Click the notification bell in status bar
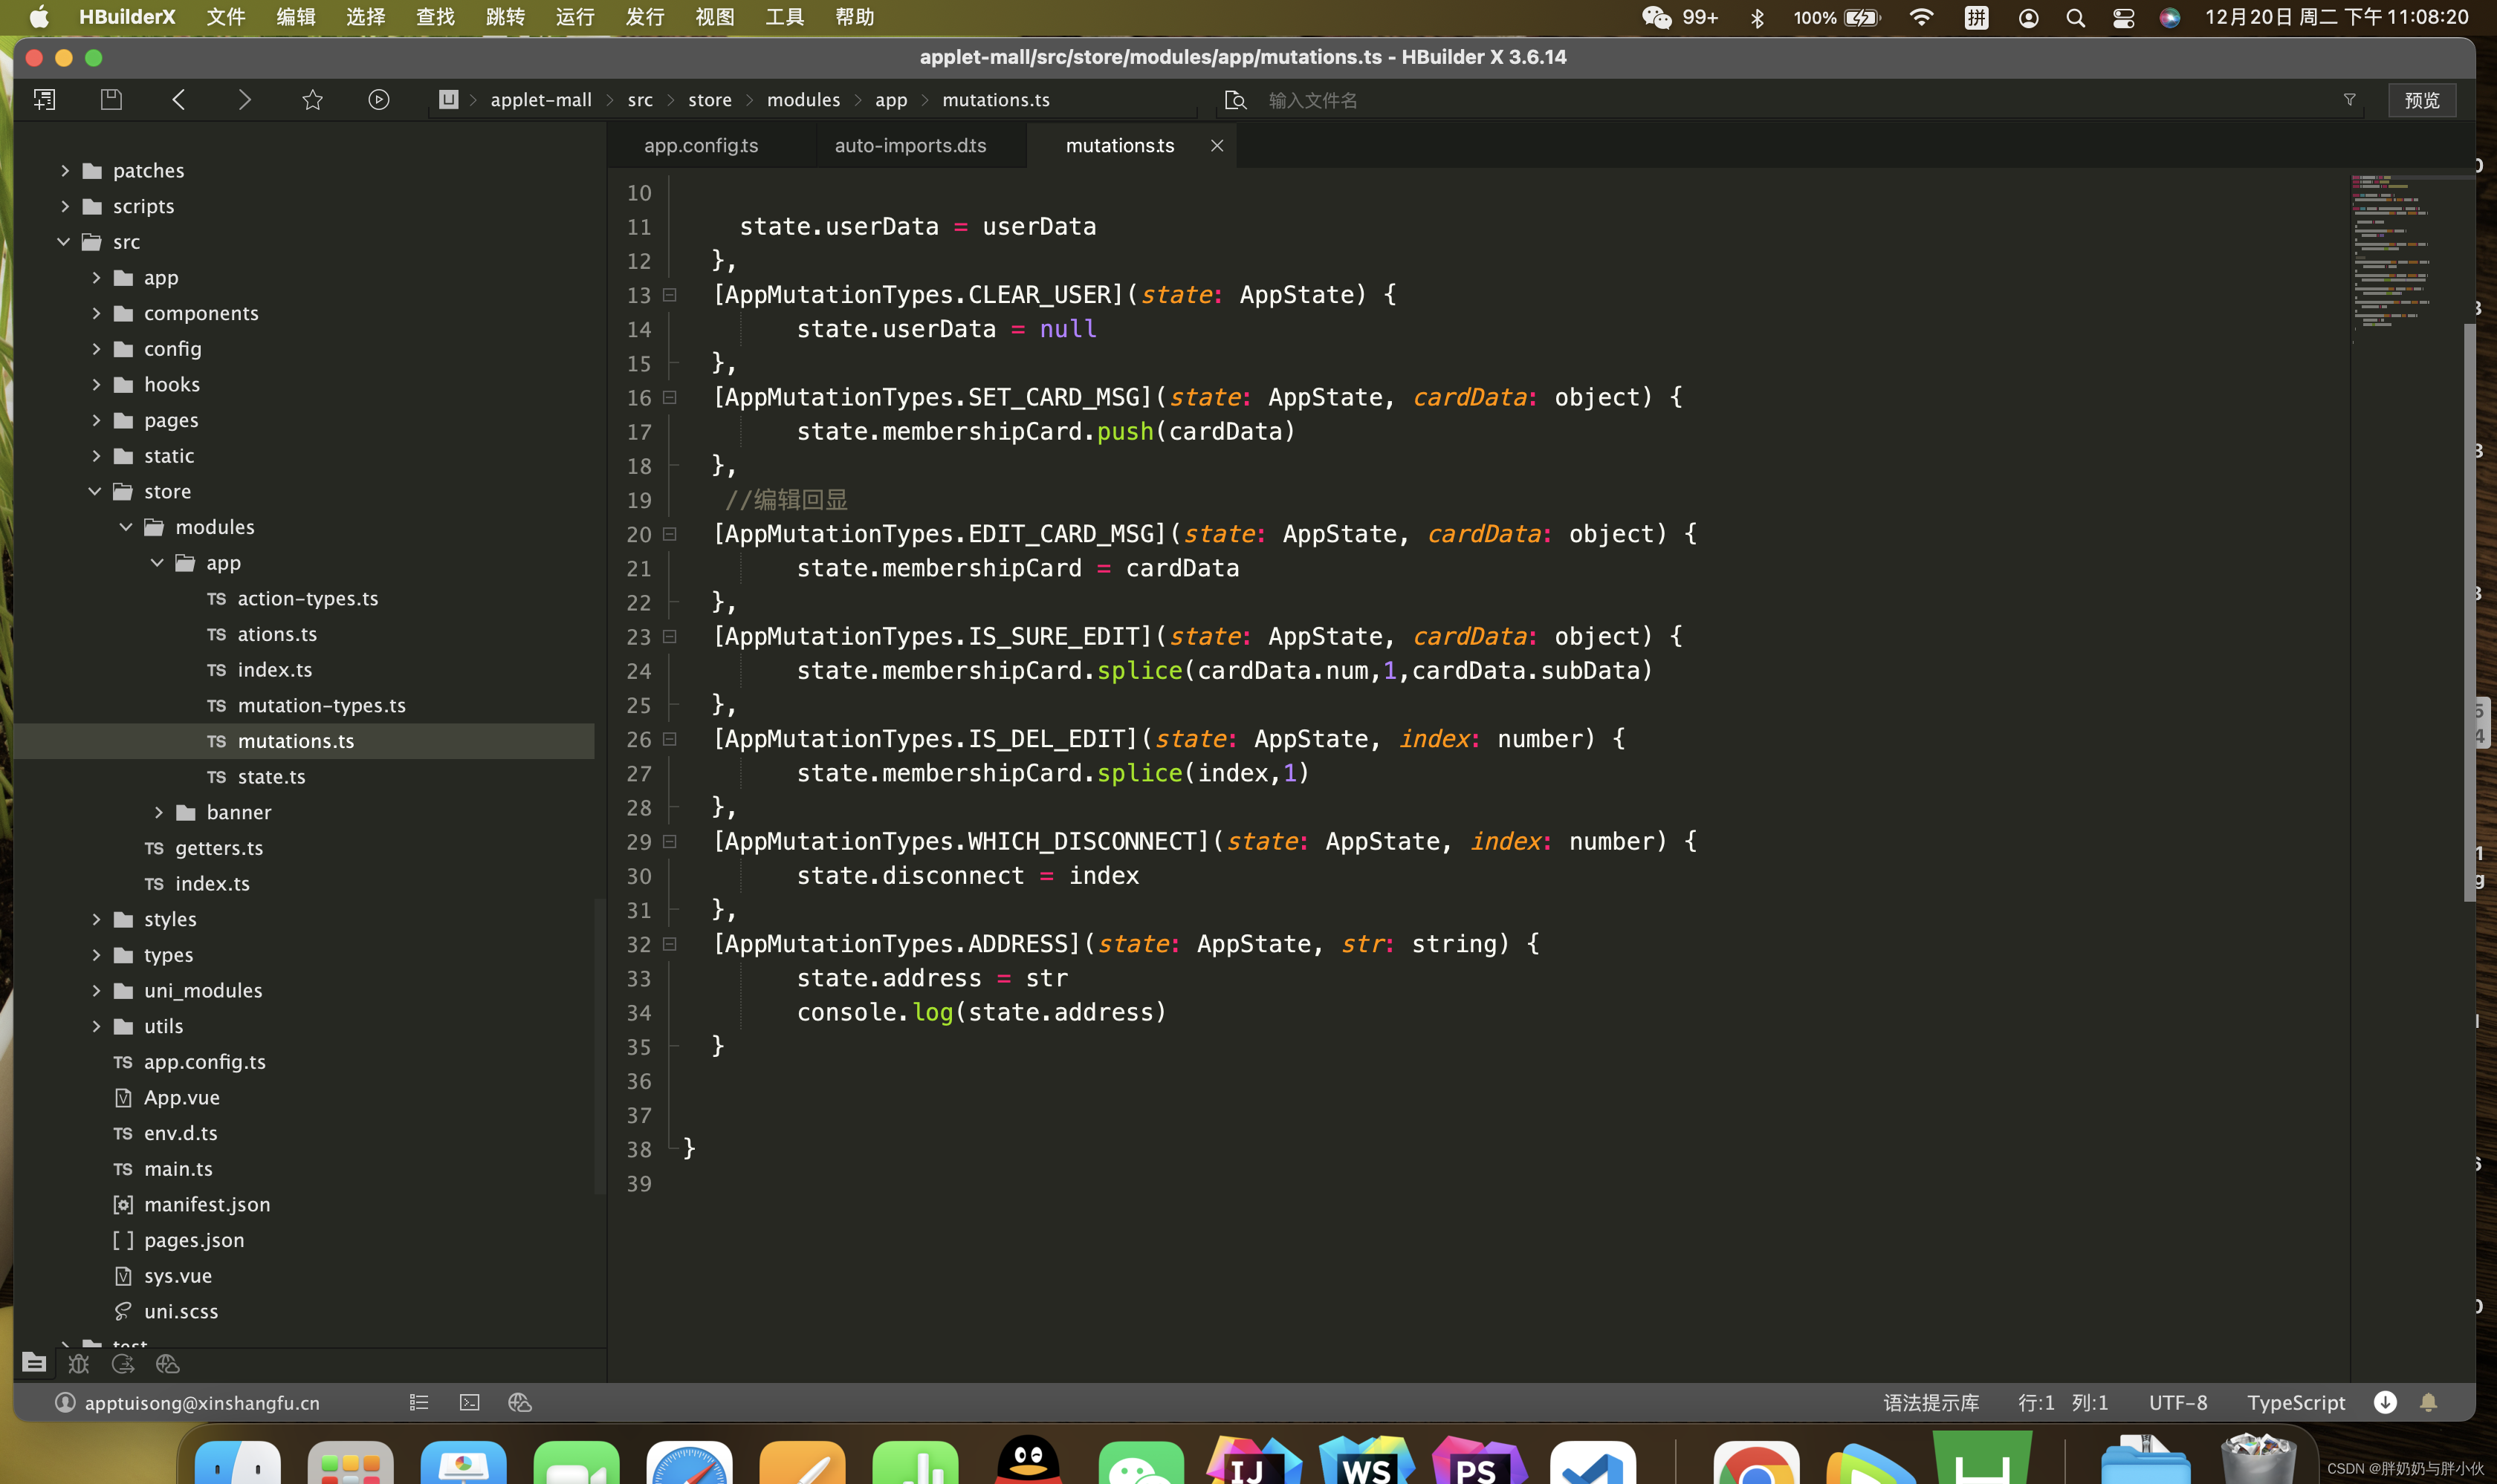 pos(2428,1402)
